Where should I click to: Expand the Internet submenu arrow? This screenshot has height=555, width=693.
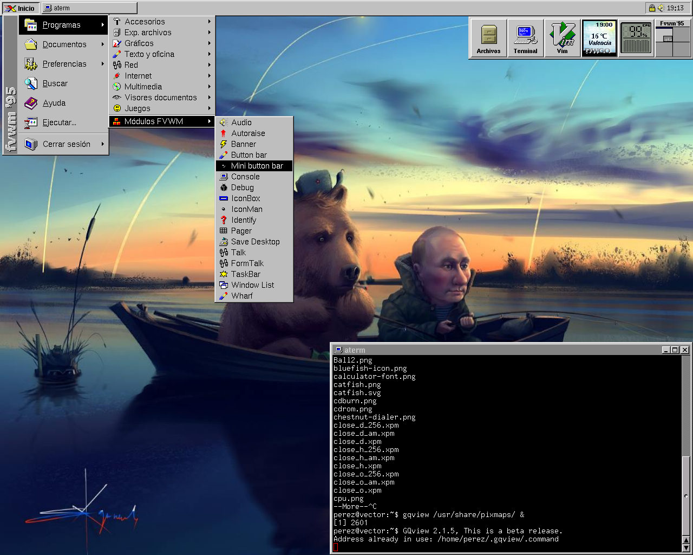[209, 76]
